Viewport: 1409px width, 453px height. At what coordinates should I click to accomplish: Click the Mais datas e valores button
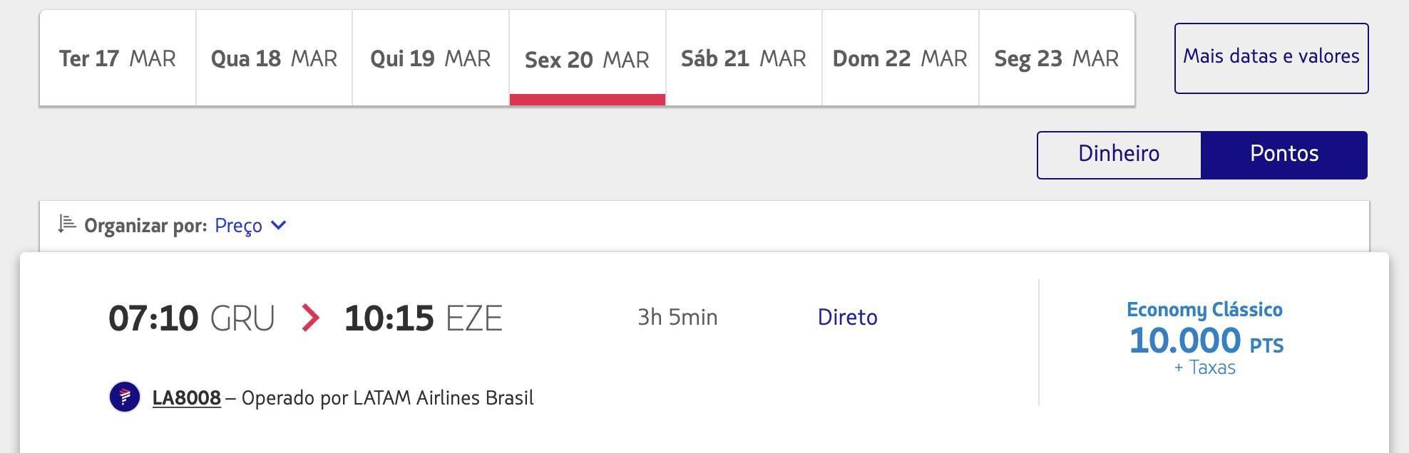pos(1271,58)
